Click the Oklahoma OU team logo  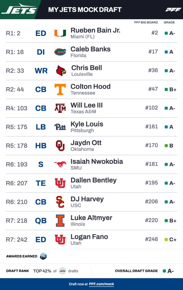coord(60,146)
